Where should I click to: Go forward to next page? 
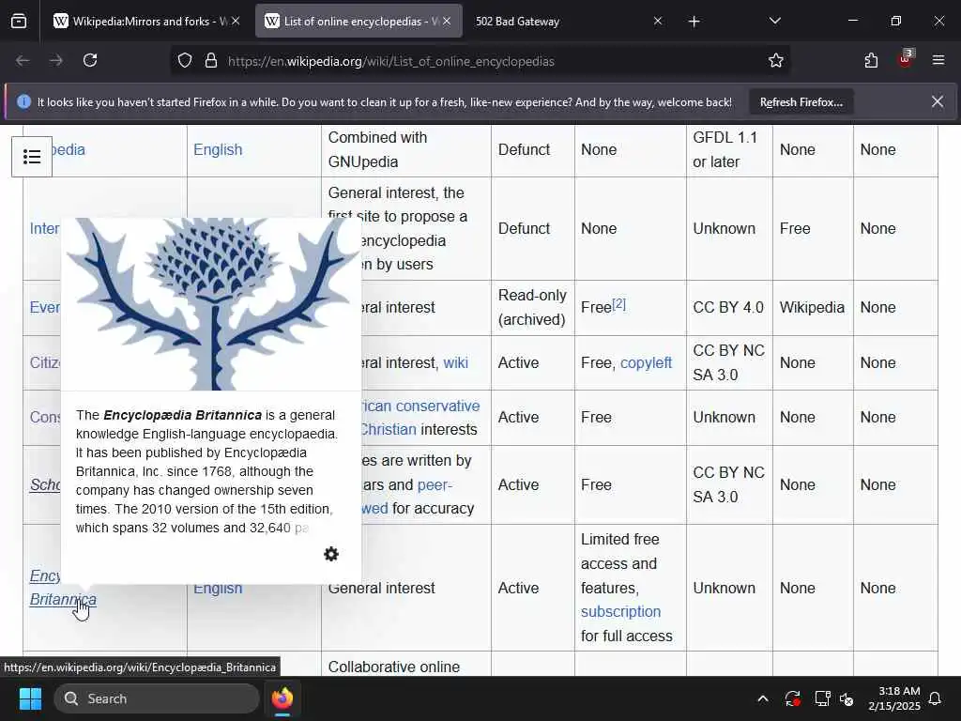[55, 61]
